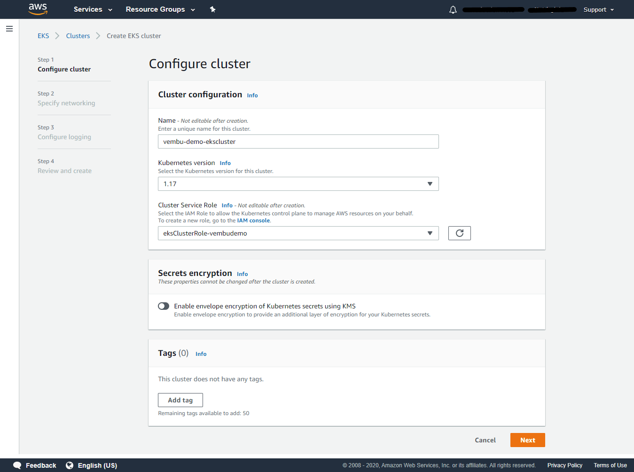
Task: Click the 'Create EKS cluster' breadcrumb text
Action: [x=134, y=36]
